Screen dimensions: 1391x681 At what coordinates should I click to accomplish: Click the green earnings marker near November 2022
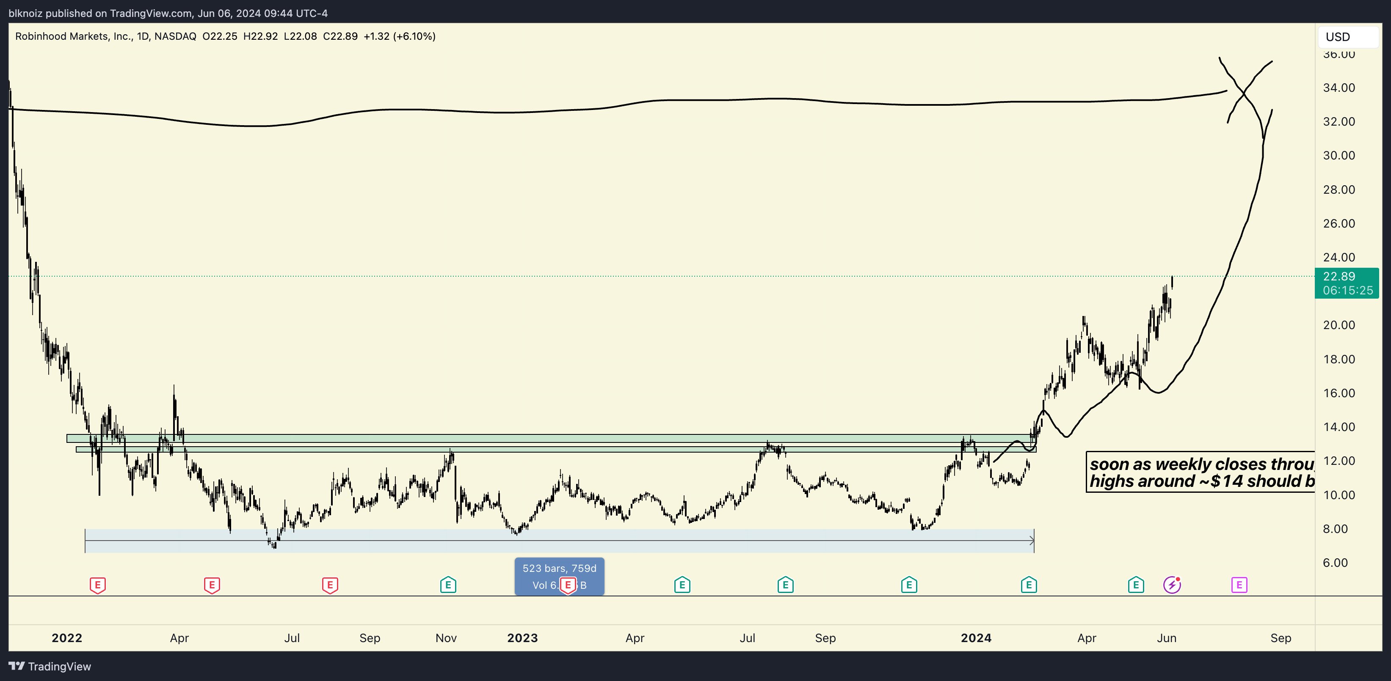(448, 585)
